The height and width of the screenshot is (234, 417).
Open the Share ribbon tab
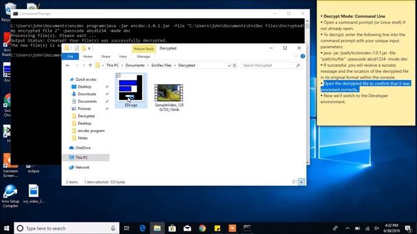pyautogui.click(x=106, y=57)
